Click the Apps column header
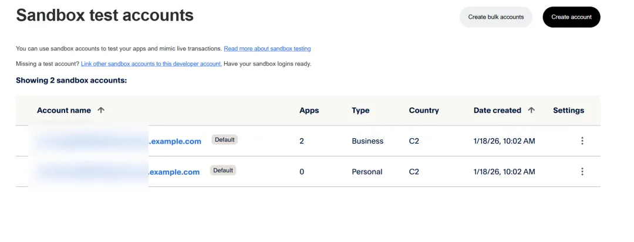Image resolution: width=634 pixels, height=242 pixels. [309, 110]
